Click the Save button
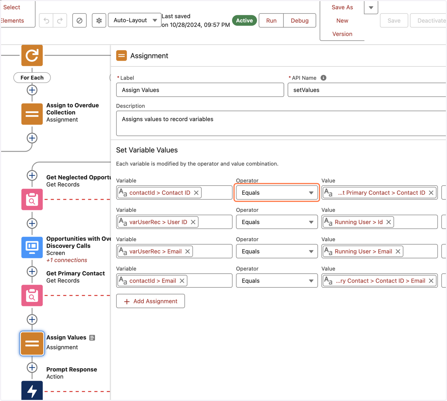The height and width of the screenshot is (401, 447). pos(394,20)
